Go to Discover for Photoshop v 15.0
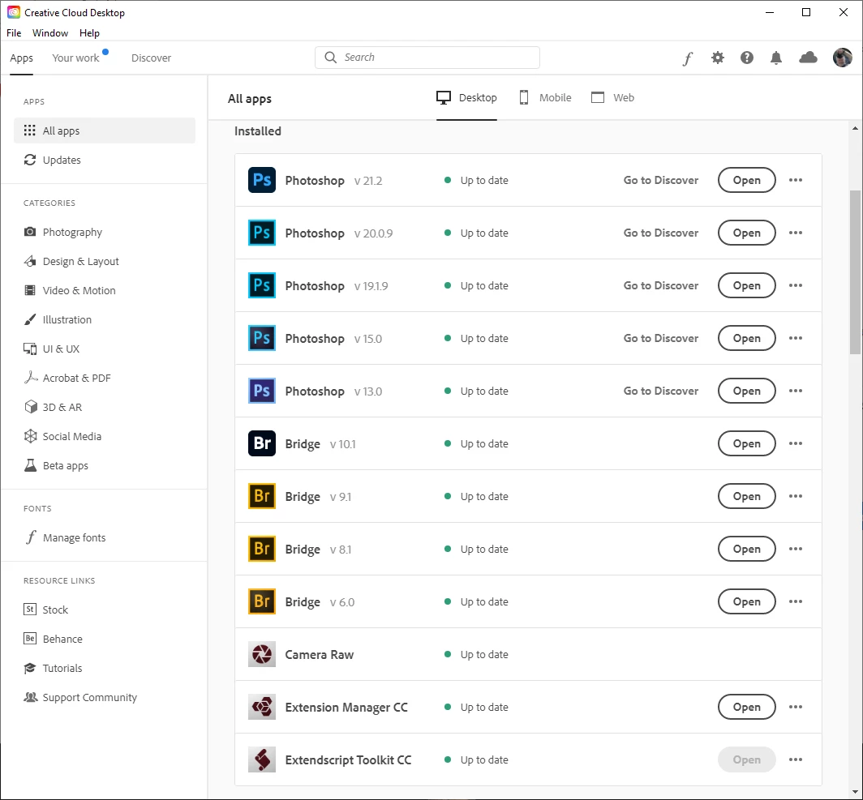863x800 pixels. point(660,338)
